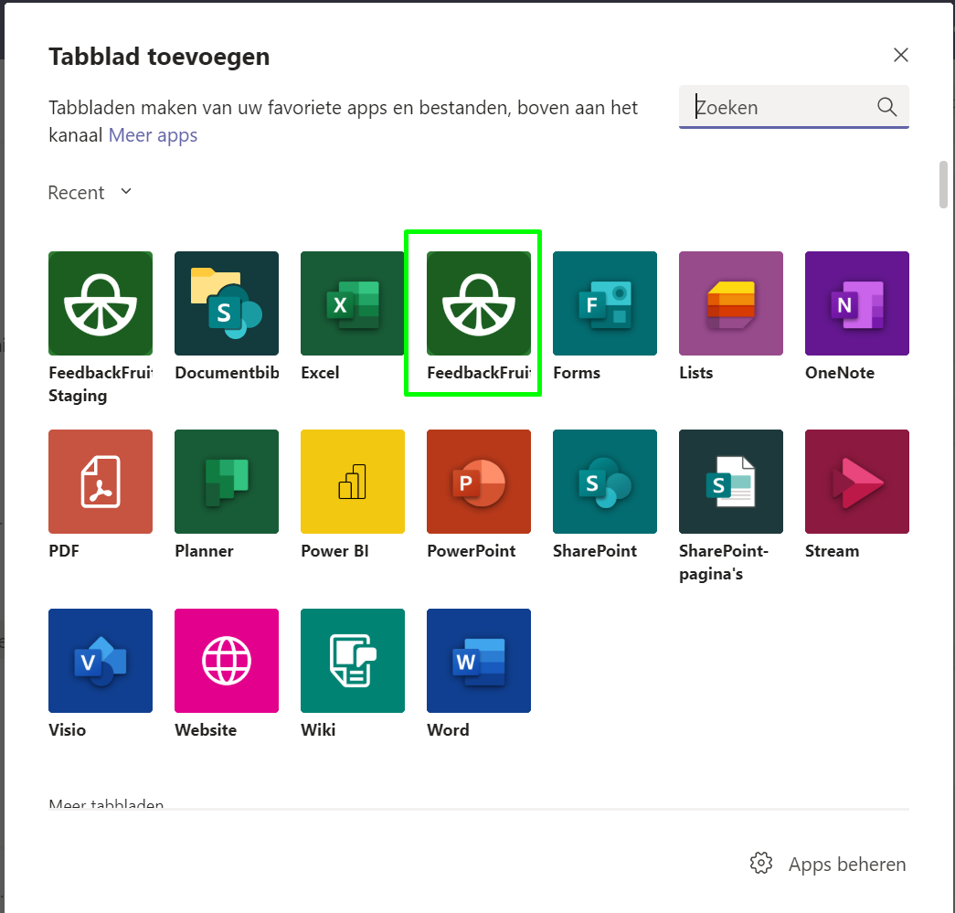This screenshot has width=955, height=913.
Task: Add a OneNote tab
Action: [x=857, y=303]
